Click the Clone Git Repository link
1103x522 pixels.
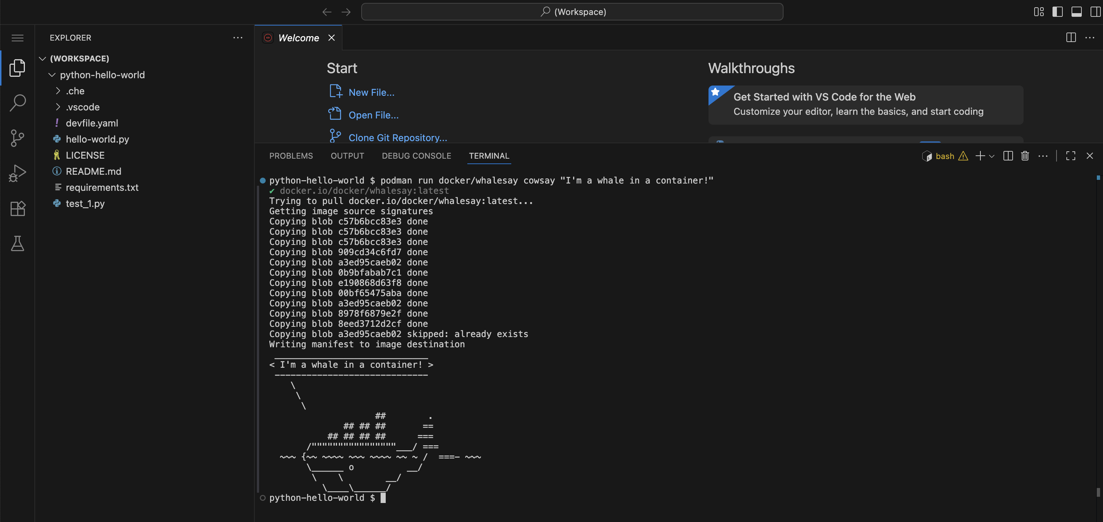point(397,137)
